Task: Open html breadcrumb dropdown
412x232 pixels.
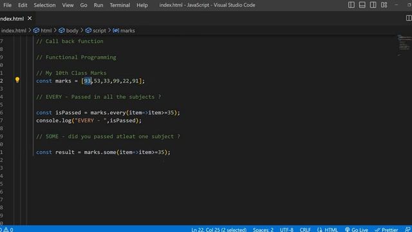Action: click(46, 30)
